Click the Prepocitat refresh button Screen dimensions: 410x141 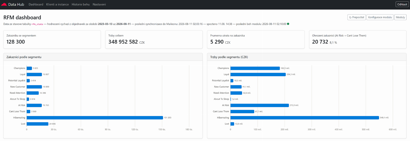356,17
